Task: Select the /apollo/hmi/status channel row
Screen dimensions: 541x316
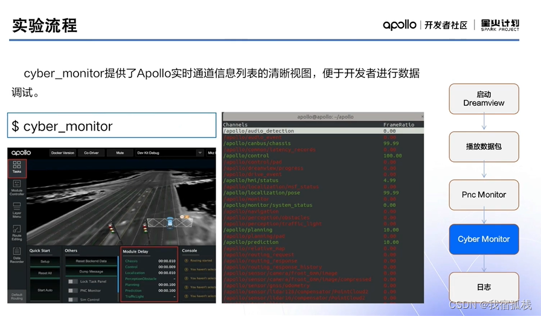Action: click(x=323, y=180)
